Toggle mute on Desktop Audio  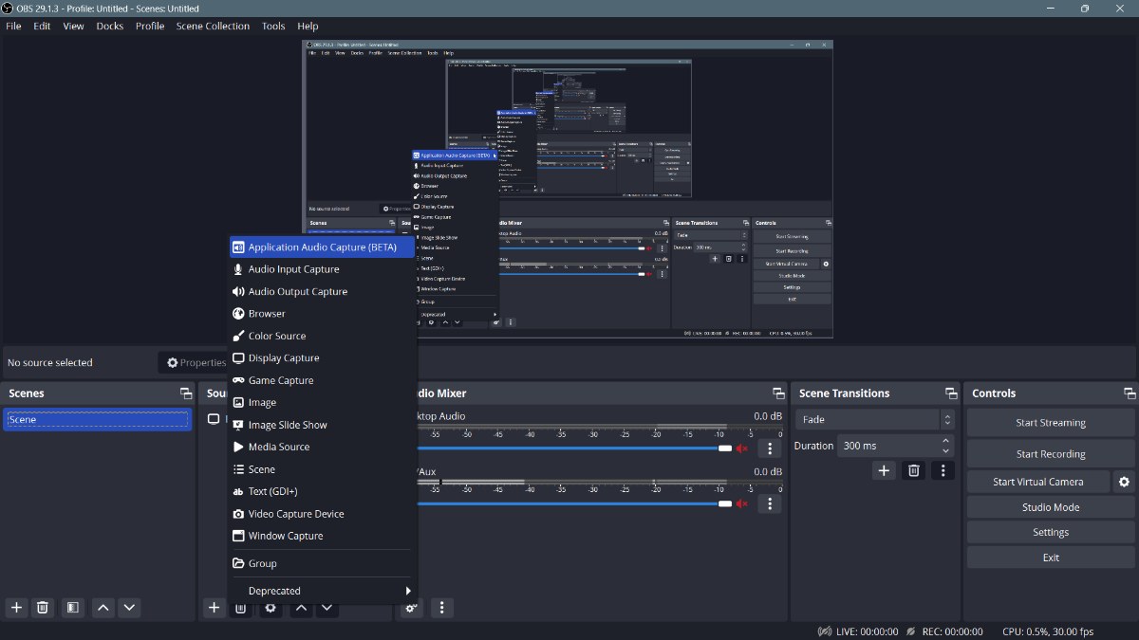coord(742,448)
